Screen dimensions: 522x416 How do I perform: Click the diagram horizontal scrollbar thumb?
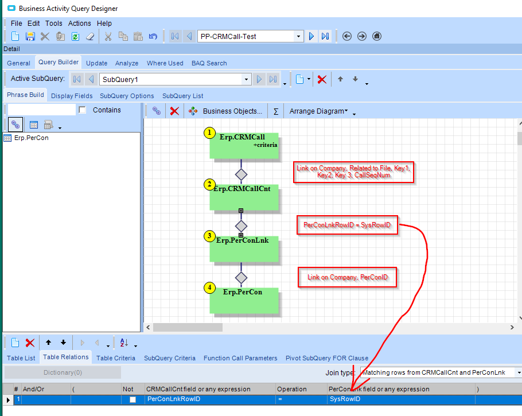tap(188, 328)
